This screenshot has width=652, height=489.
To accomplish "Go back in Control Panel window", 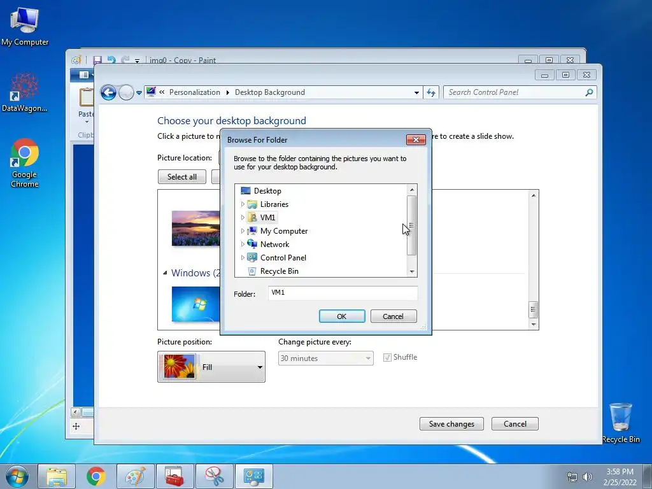I will pyautogui.click(x=108, y=92).
